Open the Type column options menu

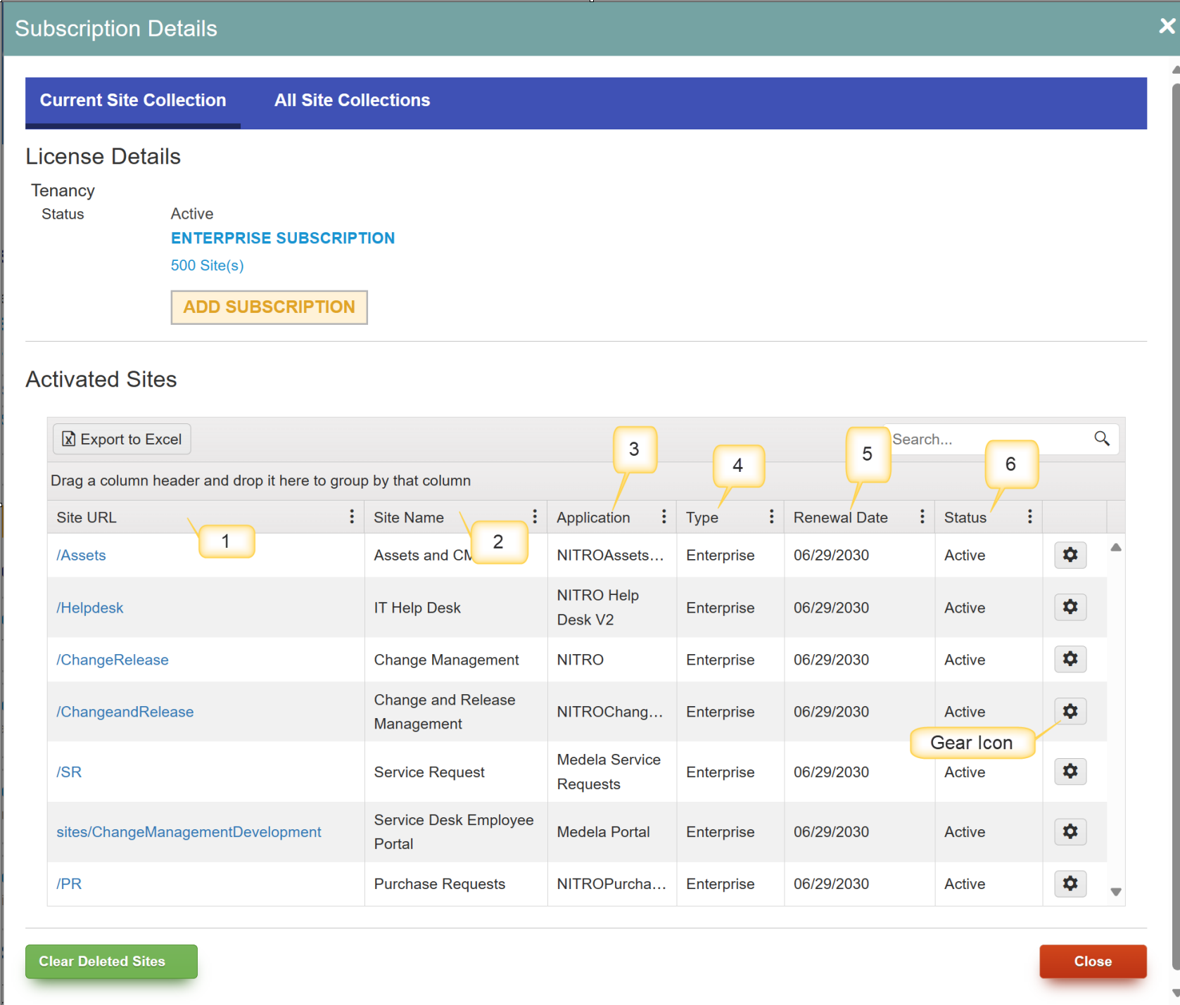tap(771, 517)
